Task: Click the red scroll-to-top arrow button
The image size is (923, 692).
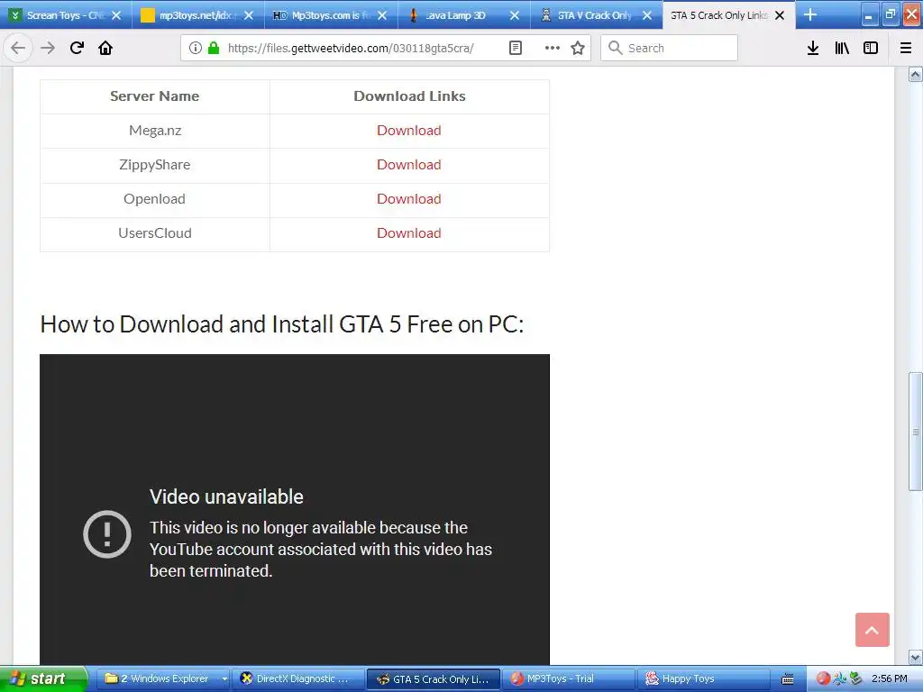Action: (x=873, y=630)
